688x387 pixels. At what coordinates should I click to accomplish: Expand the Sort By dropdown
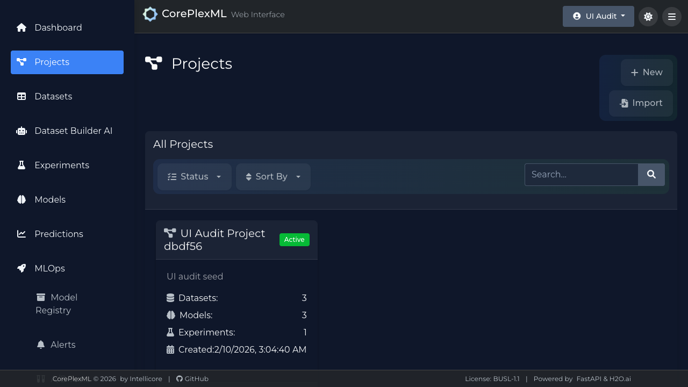(273, 177)
